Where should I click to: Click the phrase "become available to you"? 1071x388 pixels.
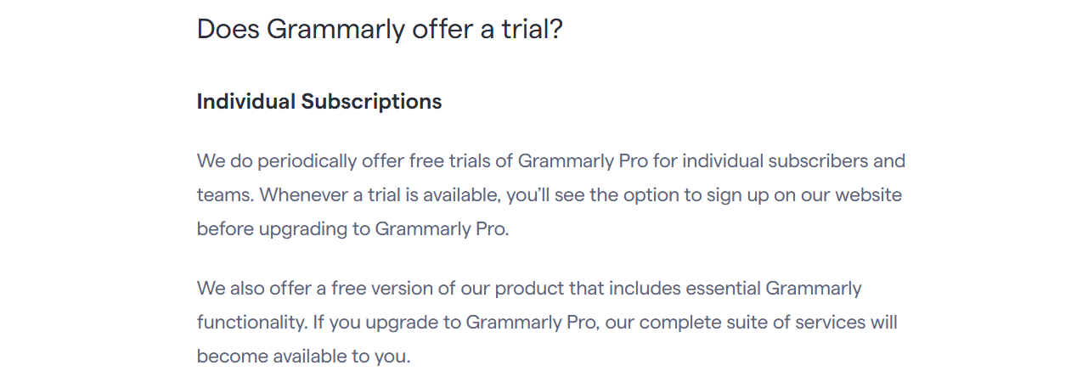(303, 357)
